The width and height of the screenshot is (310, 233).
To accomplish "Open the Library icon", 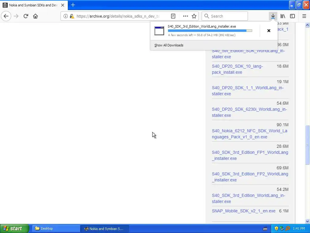I will [283, 16].
